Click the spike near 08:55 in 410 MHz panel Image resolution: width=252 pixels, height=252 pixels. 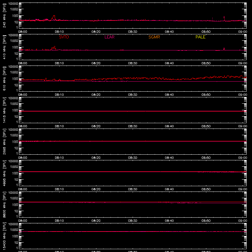(224, 49)
